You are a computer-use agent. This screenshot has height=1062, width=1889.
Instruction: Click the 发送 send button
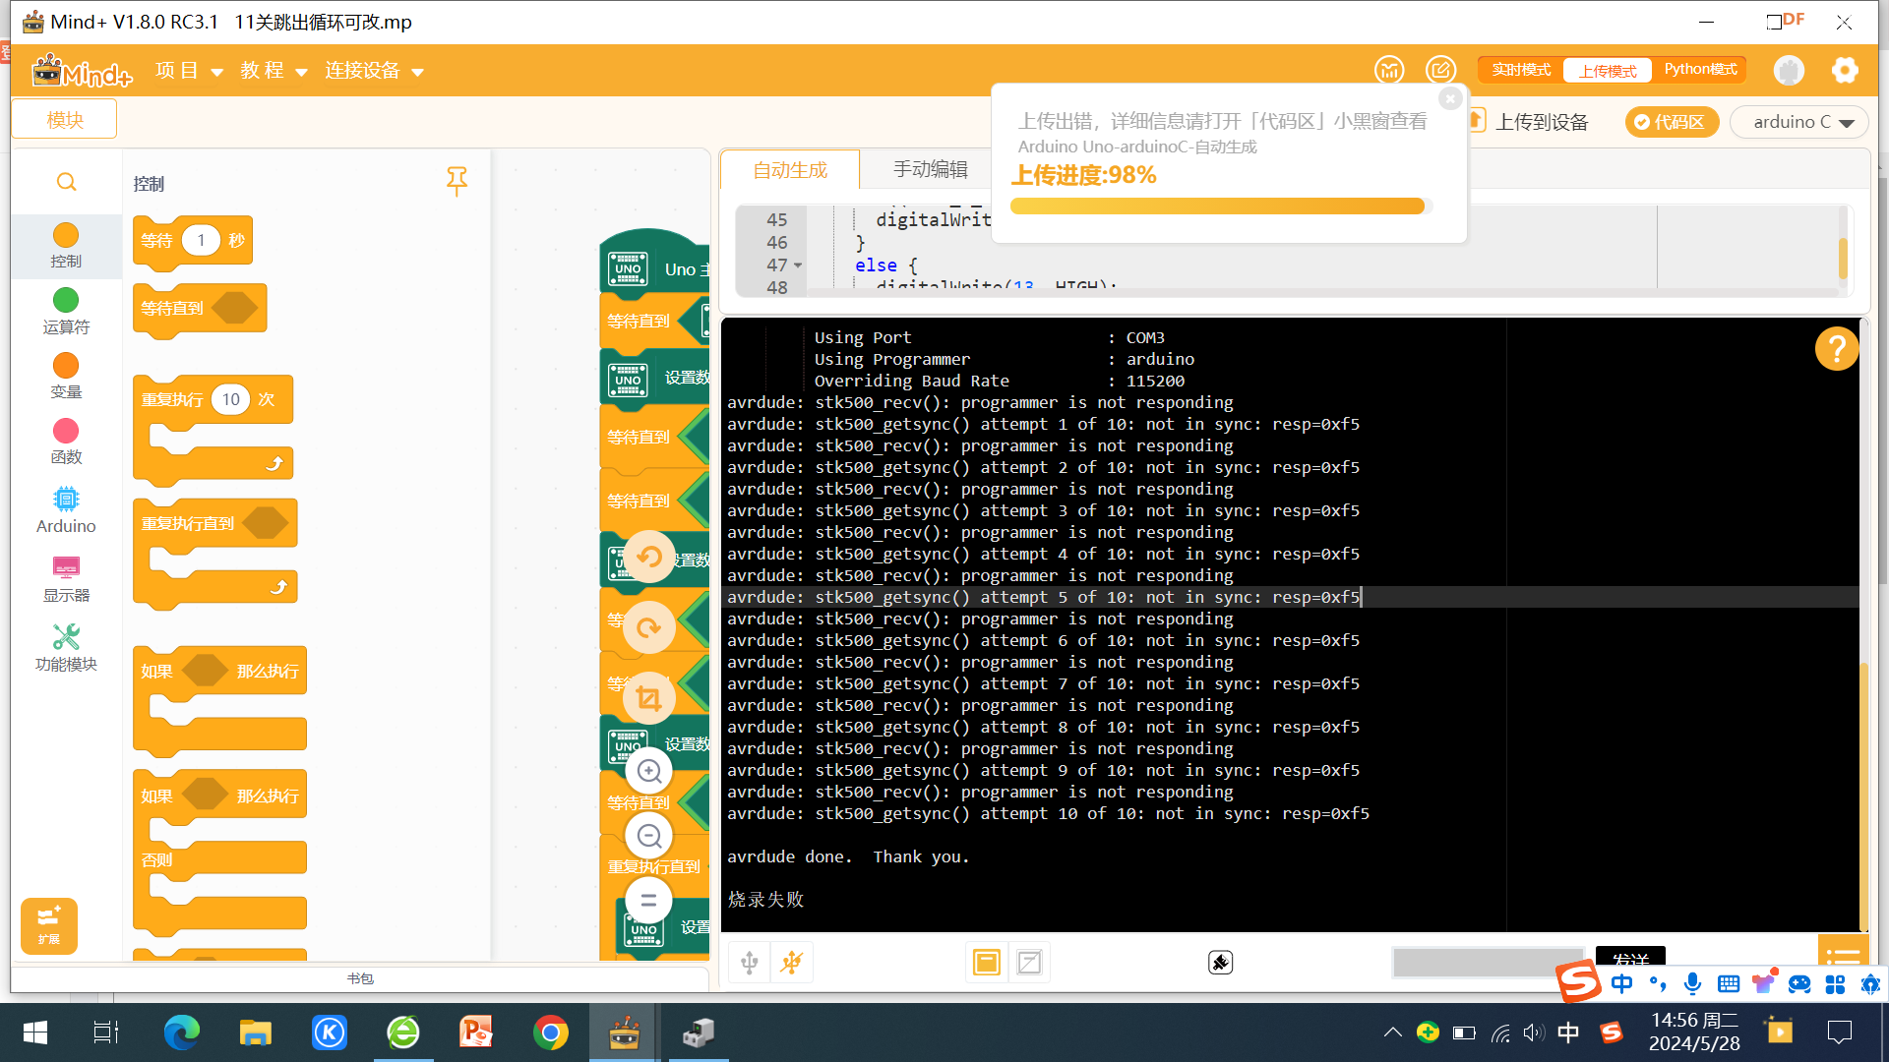click(1630, 959)
